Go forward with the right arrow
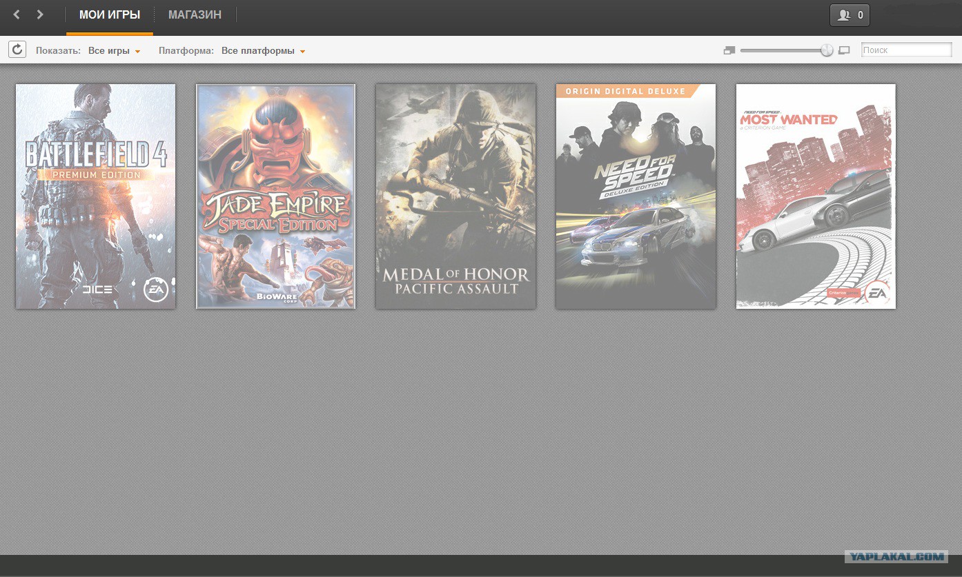The image size is (962, 577). [40, 14]
